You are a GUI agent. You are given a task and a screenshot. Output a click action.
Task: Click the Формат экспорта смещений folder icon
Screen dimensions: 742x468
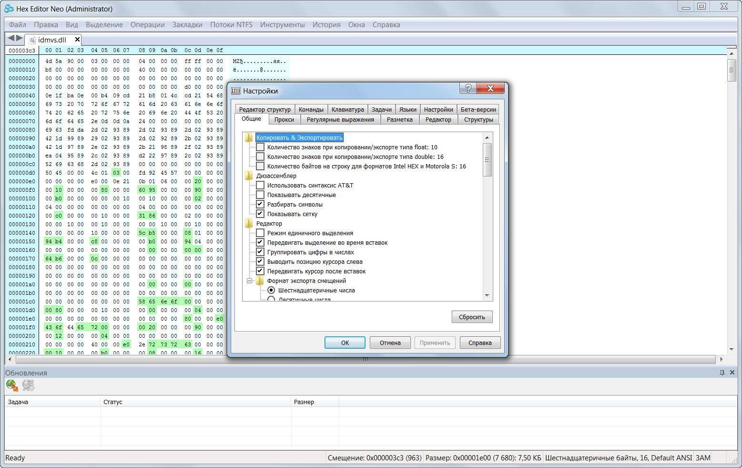(260, 281)
